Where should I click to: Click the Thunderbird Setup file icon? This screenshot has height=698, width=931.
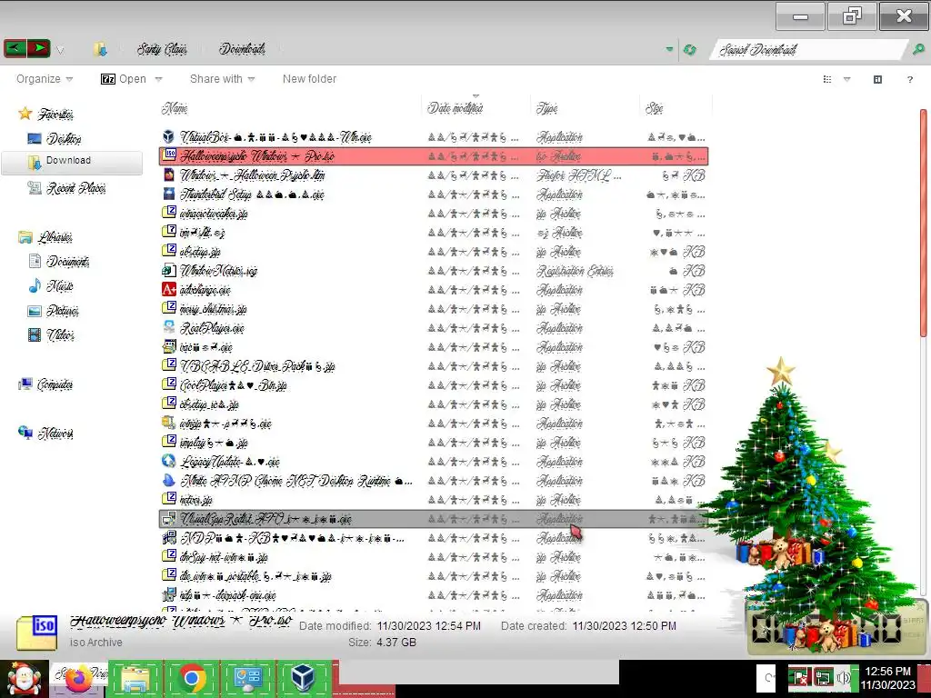click(168, 194)
